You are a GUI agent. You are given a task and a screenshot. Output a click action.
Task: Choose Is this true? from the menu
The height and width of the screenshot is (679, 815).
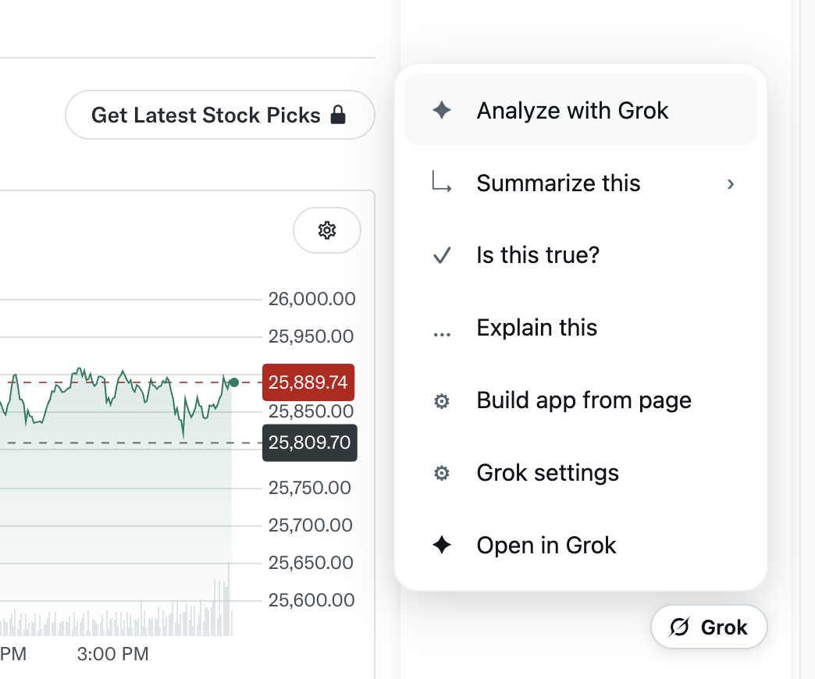(581, 255)
